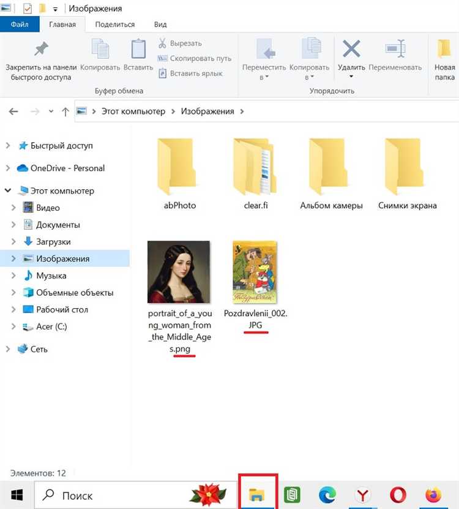Expand chevron after Изображения in address bar

[x=242, y=111]
